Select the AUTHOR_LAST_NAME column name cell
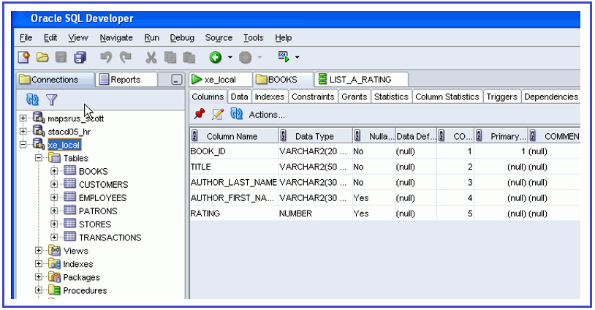Screen dimensions: 595x310 click(x=234, y=182)
